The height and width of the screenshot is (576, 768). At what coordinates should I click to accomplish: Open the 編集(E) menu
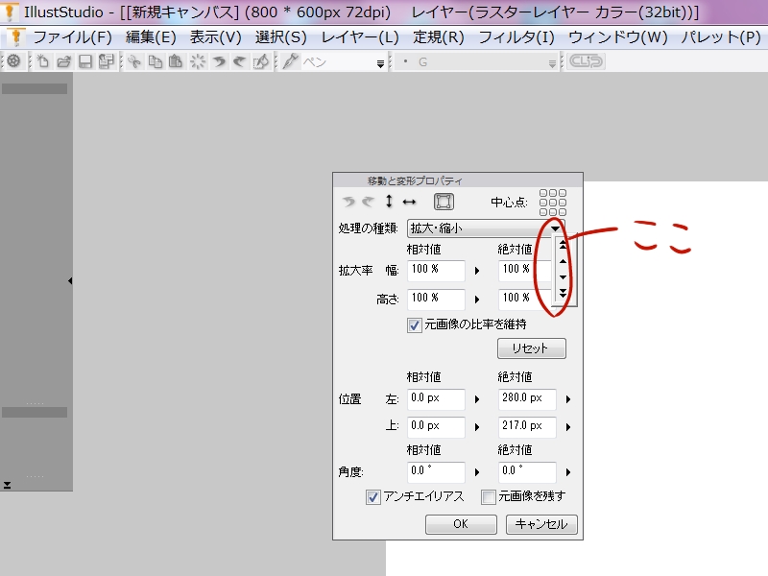151,37
